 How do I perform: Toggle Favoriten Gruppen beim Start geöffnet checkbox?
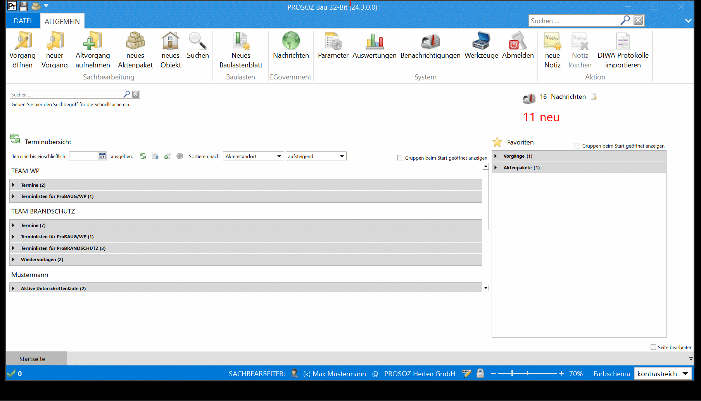577,146
